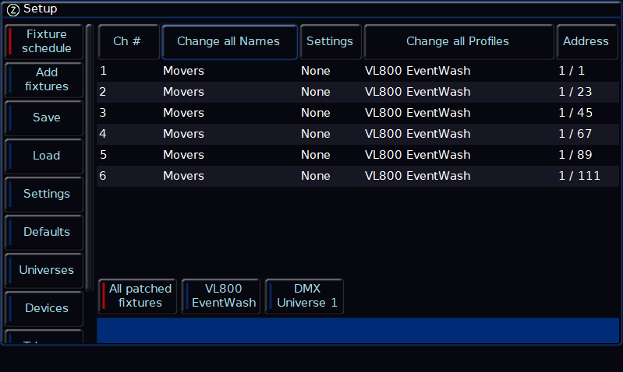This screenshot has width=623, height=372.
Task: Filter by DMX Universe 1
Action: 304,296
